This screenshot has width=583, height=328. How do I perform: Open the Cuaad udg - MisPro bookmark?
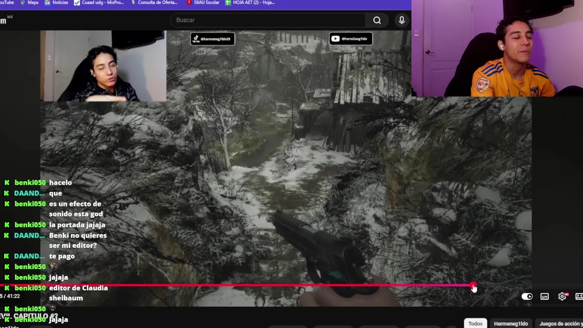pos(98,3)
